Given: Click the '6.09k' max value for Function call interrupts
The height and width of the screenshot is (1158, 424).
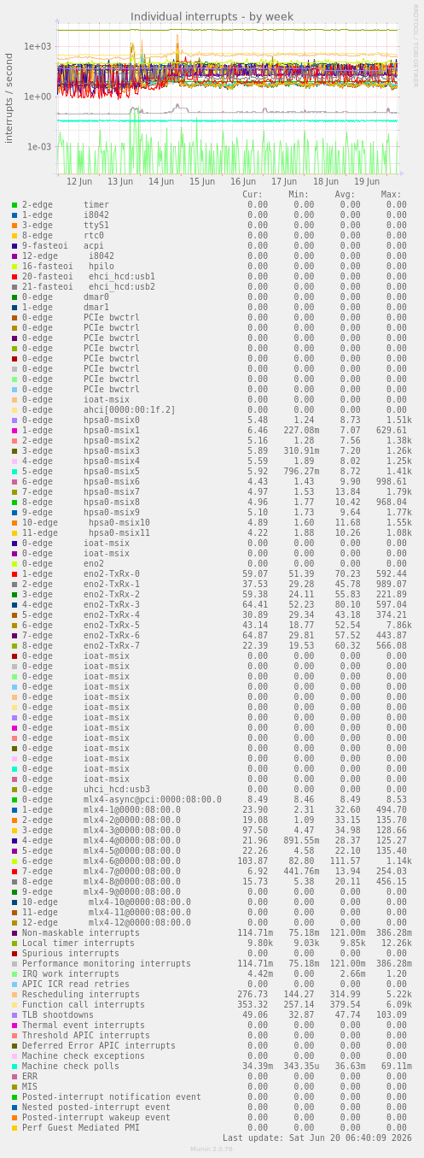Looking at the screenshot, I should pyautogui.click(x=399, y=1005).
